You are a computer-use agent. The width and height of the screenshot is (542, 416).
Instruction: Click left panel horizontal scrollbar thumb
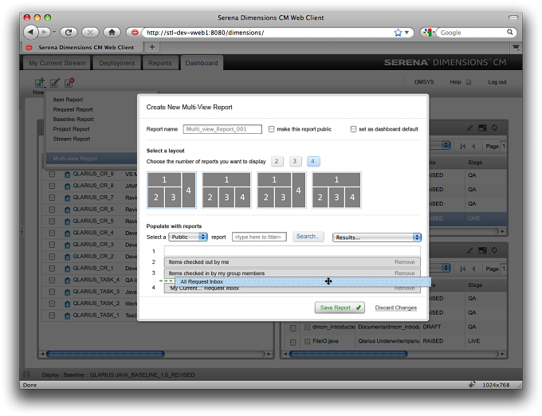pos(105,354)
